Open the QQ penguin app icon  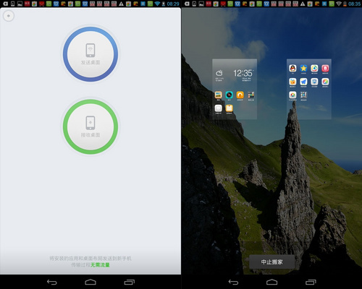click(x=292, y=69)
